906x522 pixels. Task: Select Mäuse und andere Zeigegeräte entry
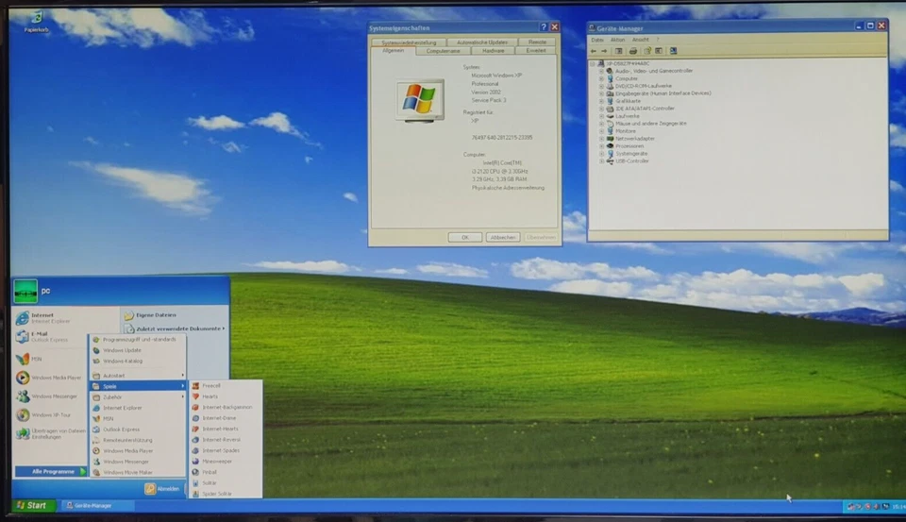[x=650, y=124]
